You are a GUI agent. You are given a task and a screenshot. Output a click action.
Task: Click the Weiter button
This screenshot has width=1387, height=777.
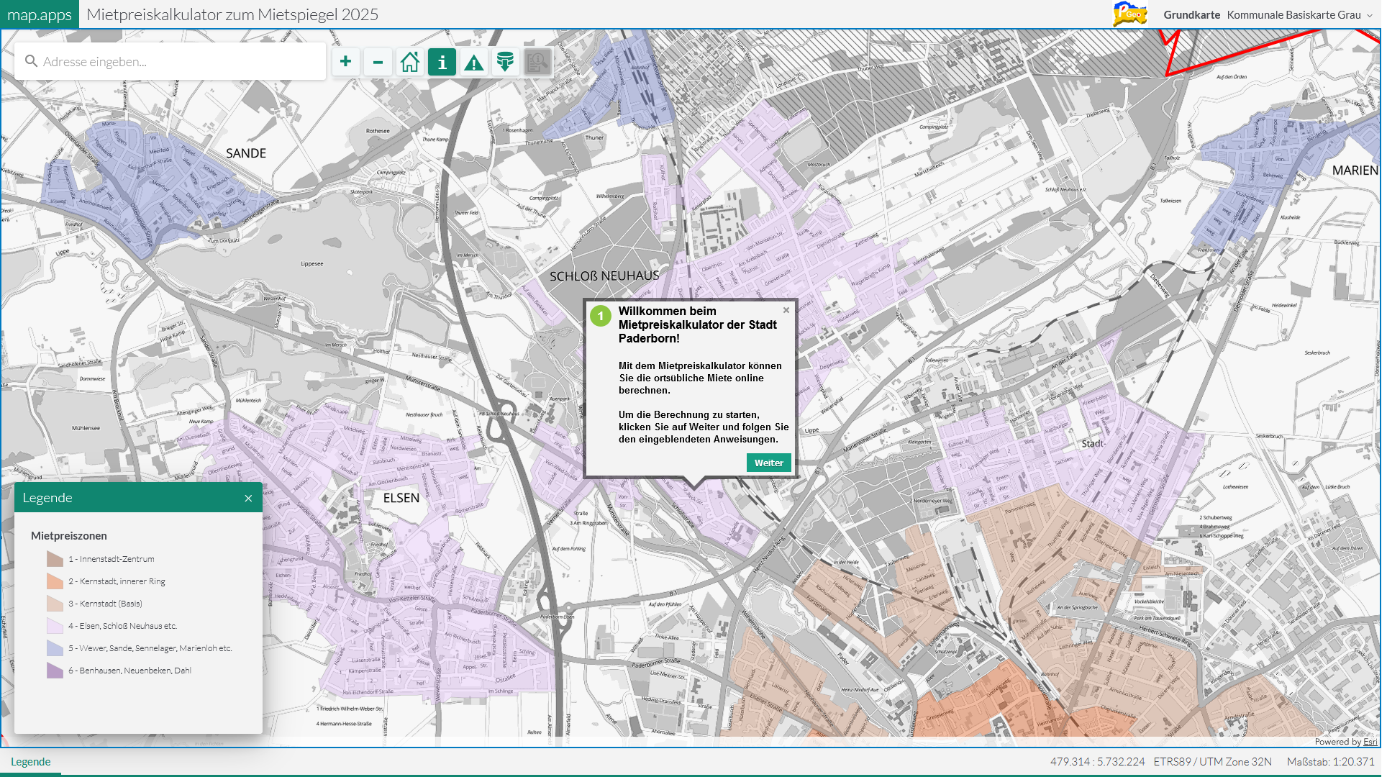768,463
